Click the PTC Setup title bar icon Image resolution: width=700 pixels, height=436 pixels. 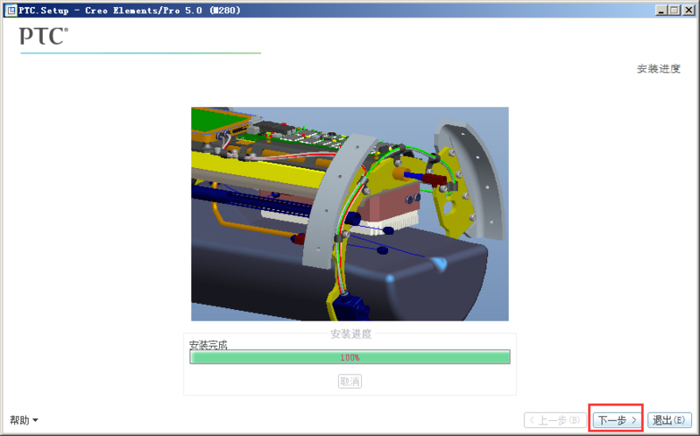click(x=11, y=11)
